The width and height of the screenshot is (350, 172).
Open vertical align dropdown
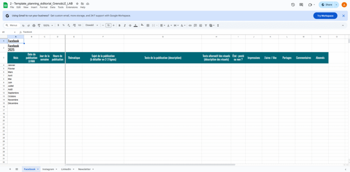[170, 25]
